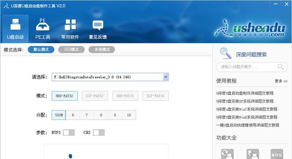Click the 深度问题搜索 magnifier icon
The image size is (292, 159).
pos(226,53)
